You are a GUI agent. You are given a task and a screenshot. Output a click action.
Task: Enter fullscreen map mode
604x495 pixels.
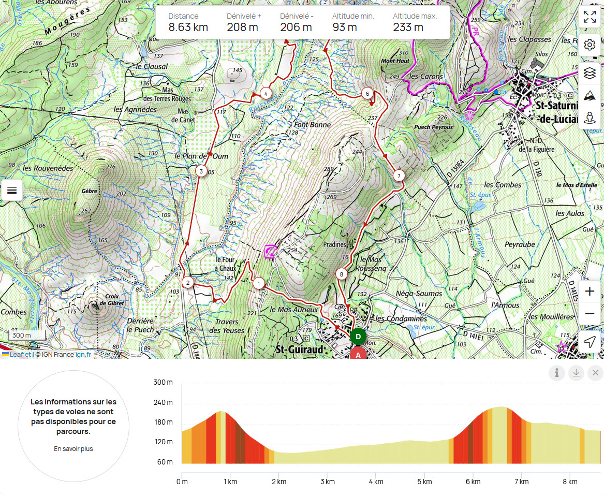590,17
